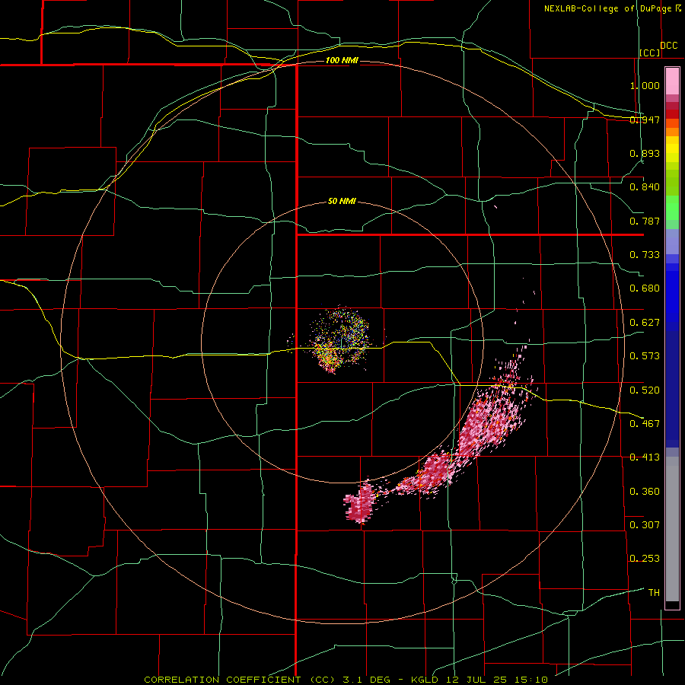
Task: Click the 0.627 color scale value
Action: 645,323
